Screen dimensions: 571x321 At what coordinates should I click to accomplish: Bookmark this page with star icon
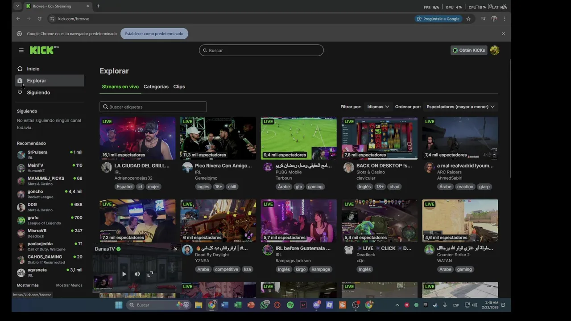(468, 19)
